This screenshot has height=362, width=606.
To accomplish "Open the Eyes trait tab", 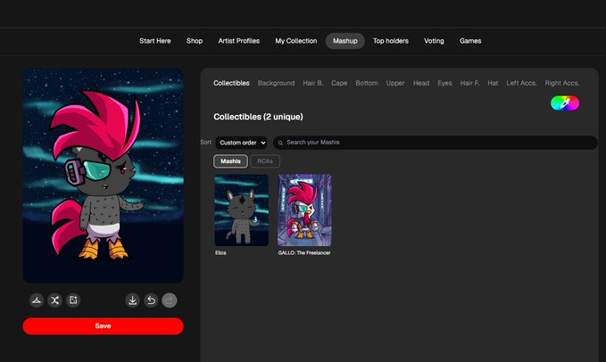I will [444, 83].
